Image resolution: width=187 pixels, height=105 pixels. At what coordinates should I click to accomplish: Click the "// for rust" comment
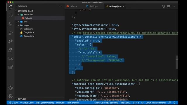(87, 49)
